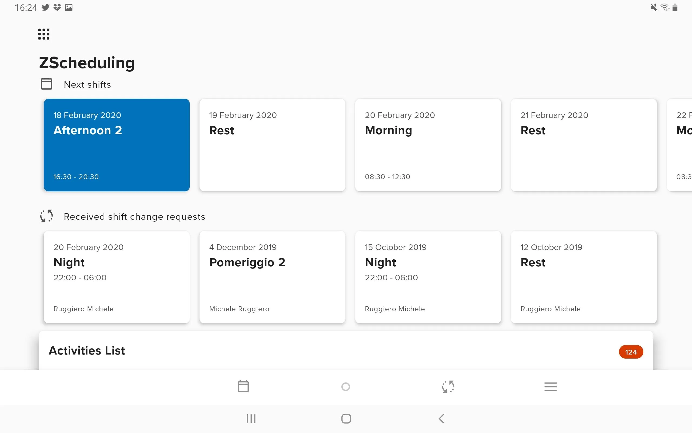The width and height of the screenshot is (692, 433).
Task: Open the hamburger menu icon
Action: [x=550, y=387]
